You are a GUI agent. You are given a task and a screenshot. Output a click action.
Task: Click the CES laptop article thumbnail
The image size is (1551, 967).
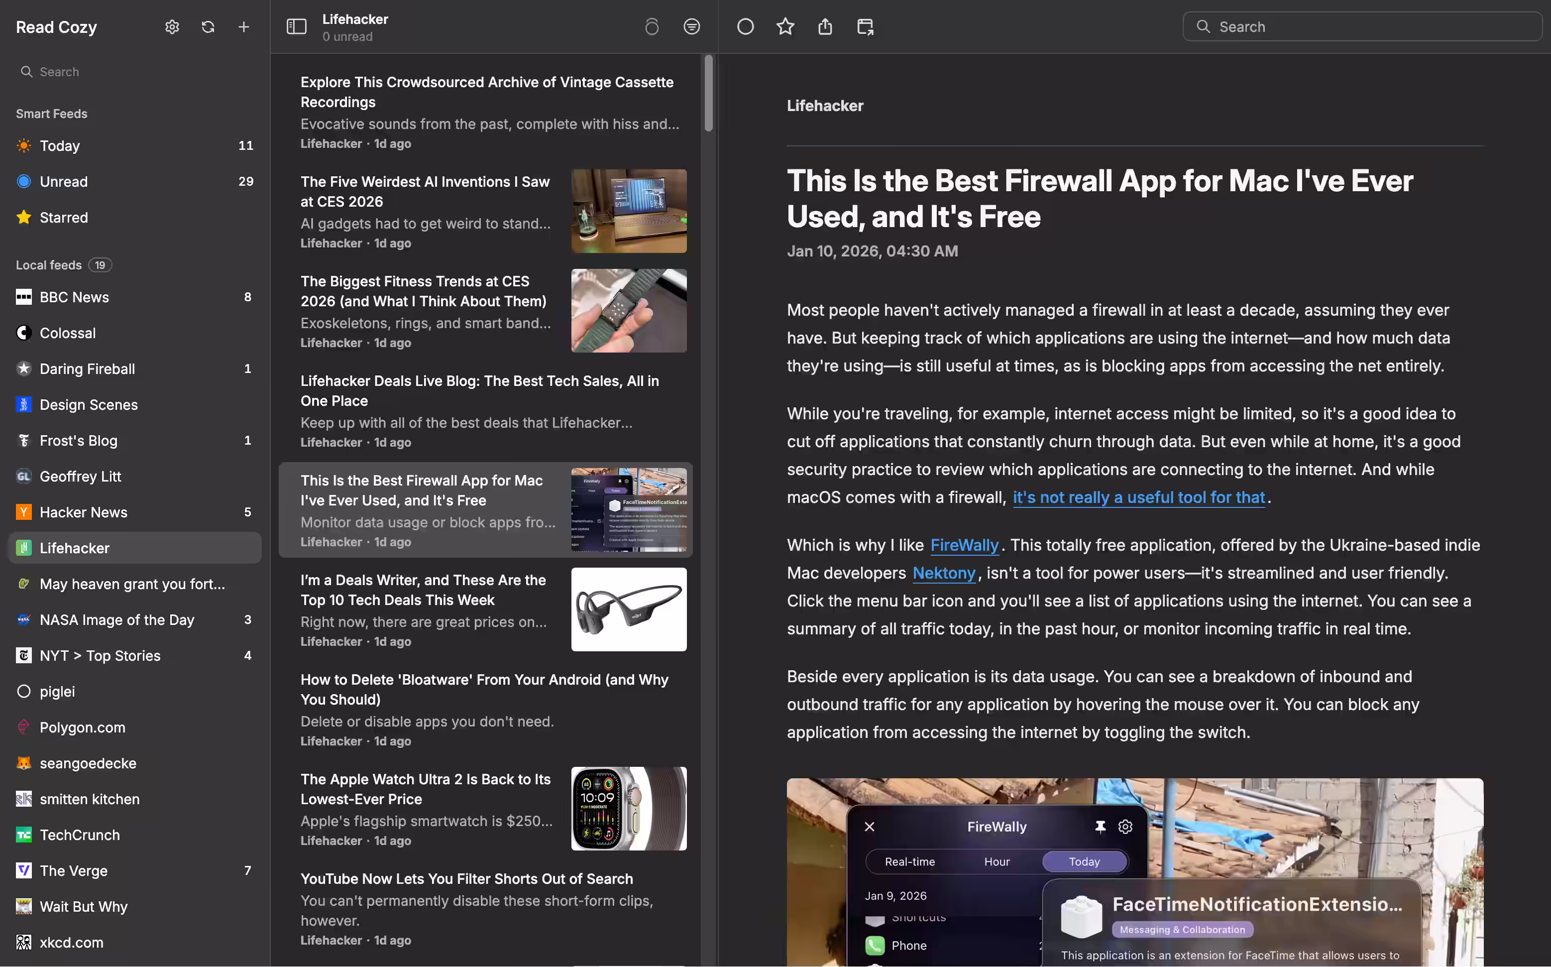pos(629,211)
